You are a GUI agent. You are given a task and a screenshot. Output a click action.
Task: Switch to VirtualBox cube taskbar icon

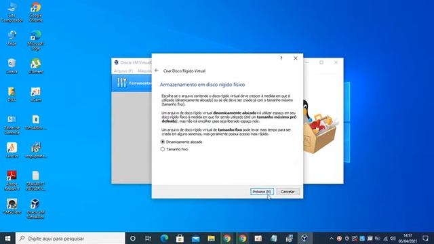[304, 238]
